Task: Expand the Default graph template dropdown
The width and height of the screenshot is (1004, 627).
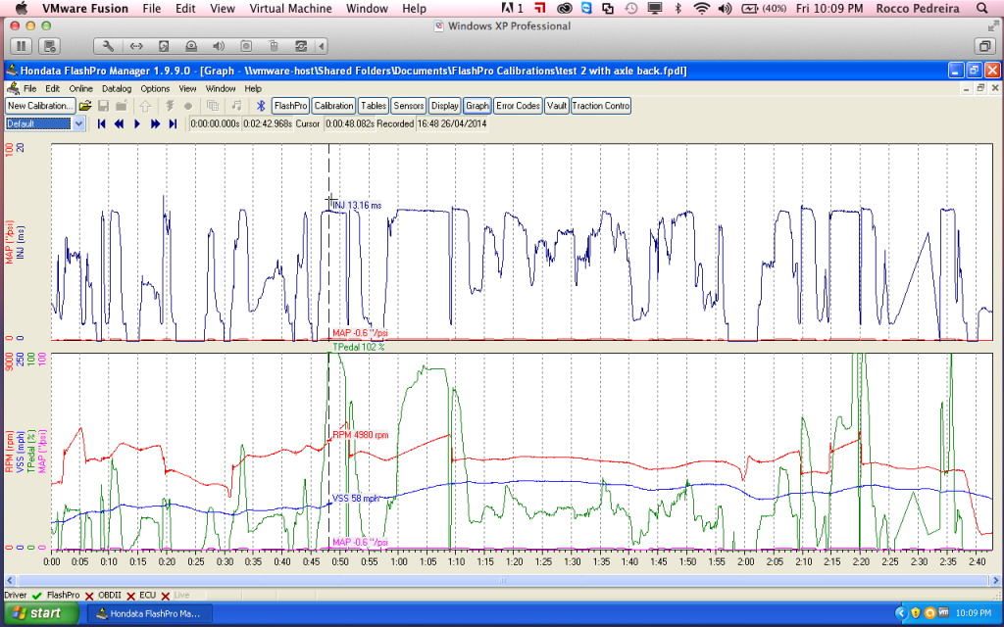Action: point(79,124)
